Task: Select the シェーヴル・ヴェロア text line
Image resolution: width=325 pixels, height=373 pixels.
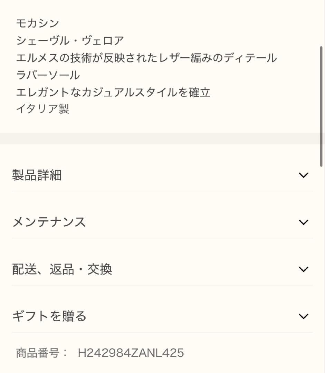Action: point(70,40)
